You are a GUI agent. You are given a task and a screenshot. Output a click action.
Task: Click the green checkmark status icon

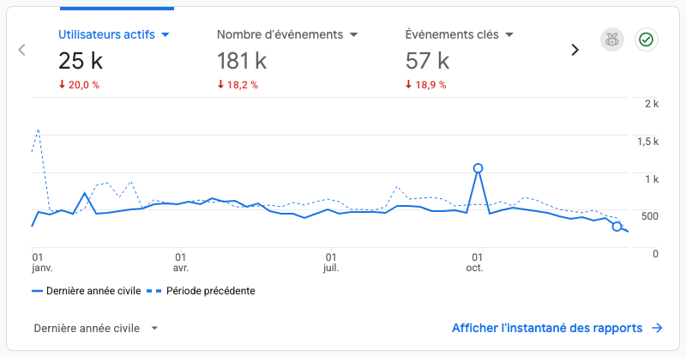coord(647,39)
